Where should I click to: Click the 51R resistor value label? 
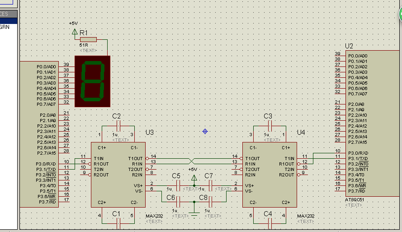[84, 45]
